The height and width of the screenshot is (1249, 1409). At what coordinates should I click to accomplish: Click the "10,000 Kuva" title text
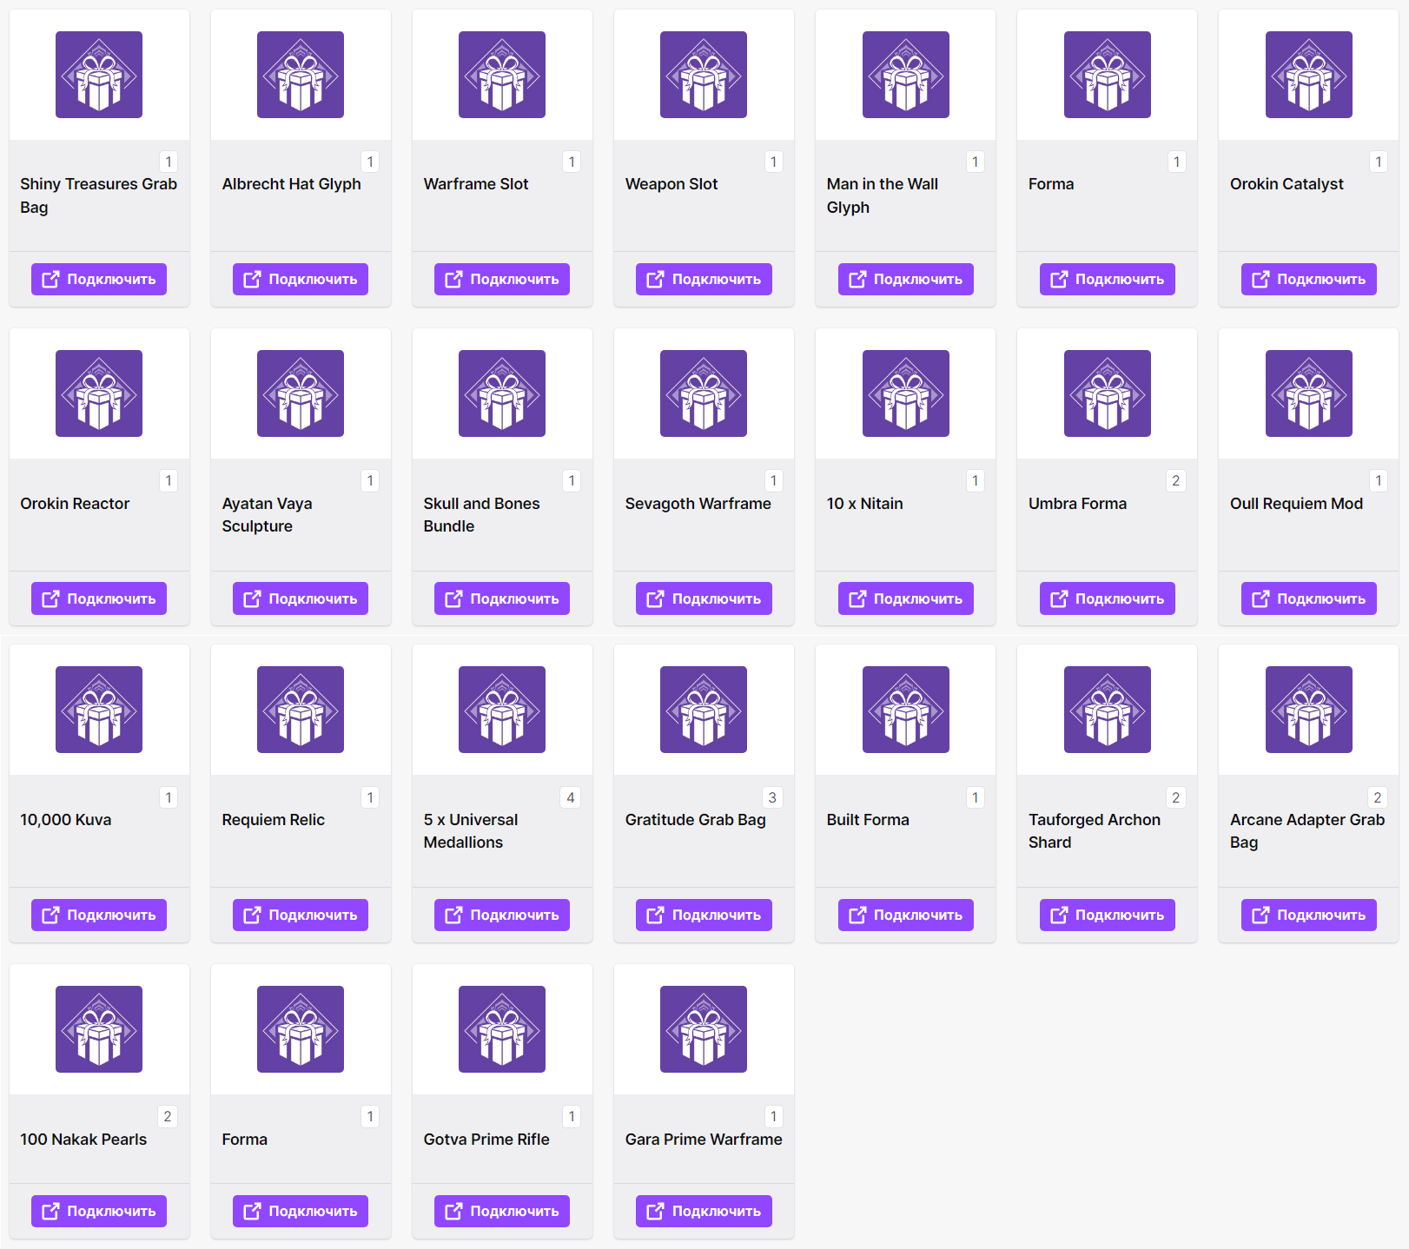(x=66, y=820)
